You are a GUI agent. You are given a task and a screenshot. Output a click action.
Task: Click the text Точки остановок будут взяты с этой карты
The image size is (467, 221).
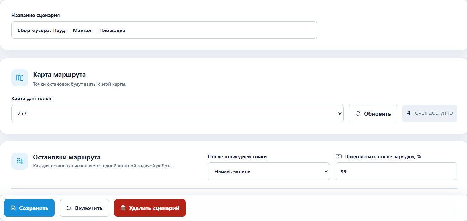(x=79, y=84)
